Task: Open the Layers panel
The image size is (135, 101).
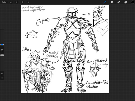Action: pos(125,2)
